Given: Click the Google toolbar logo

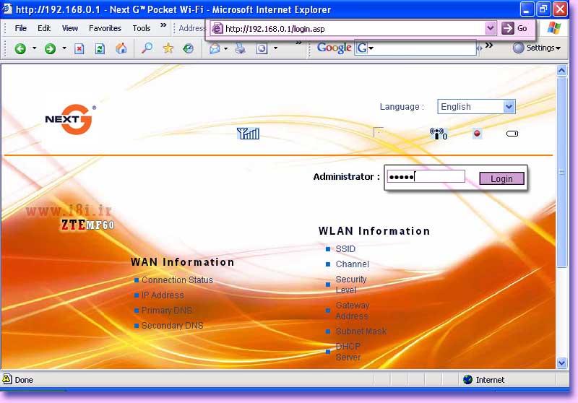Looking at the screenshot, I should (x=334, y=48).
